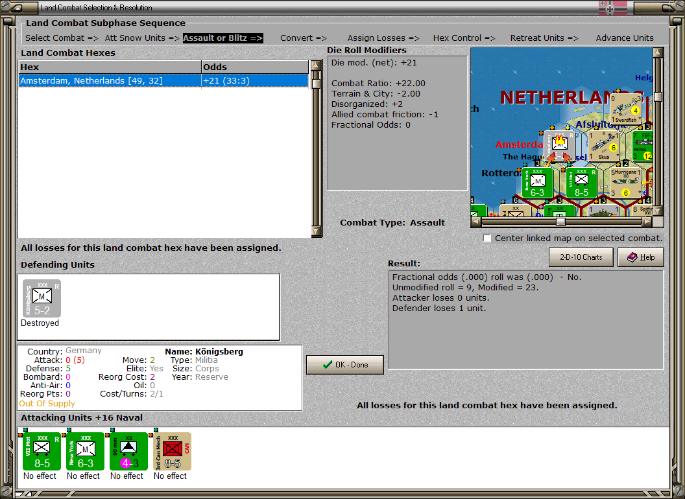Screen dimensions: 685x499
Task: Click the Hex column header
Action: [x=110, y=67]
